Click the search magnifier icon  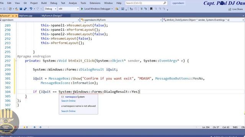click(x=165, y=3)
